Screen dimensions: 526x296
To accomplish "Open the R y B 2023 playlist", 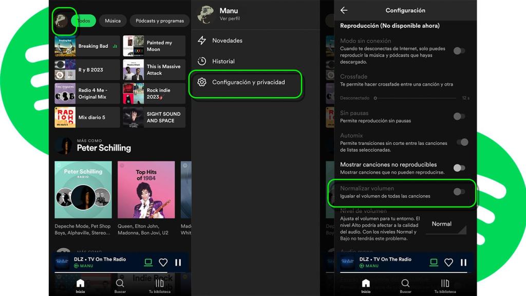I will [87, 70].
